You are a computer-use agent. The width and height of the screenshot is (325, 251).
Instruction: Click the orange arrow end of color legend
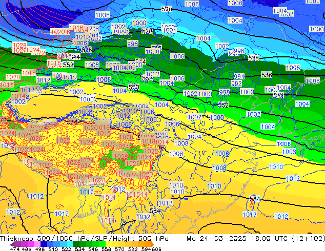click(153, 244)
